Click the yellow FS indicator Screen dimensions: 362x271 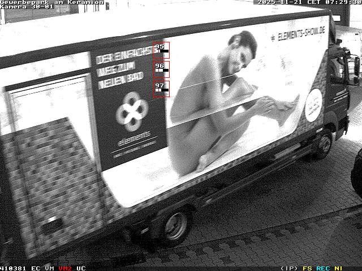pos(307,268)
